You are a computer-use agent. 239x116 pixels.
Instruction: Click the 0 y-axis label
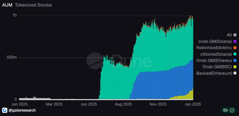coord(15,99)
